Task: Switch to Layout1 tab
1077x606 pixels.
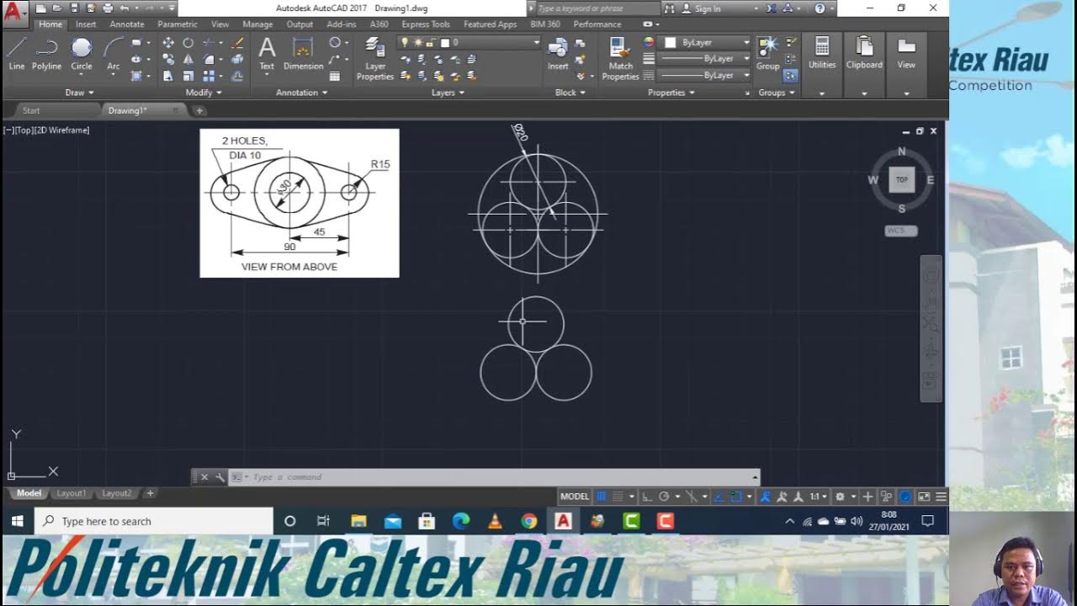Action: tap(72, 493)
